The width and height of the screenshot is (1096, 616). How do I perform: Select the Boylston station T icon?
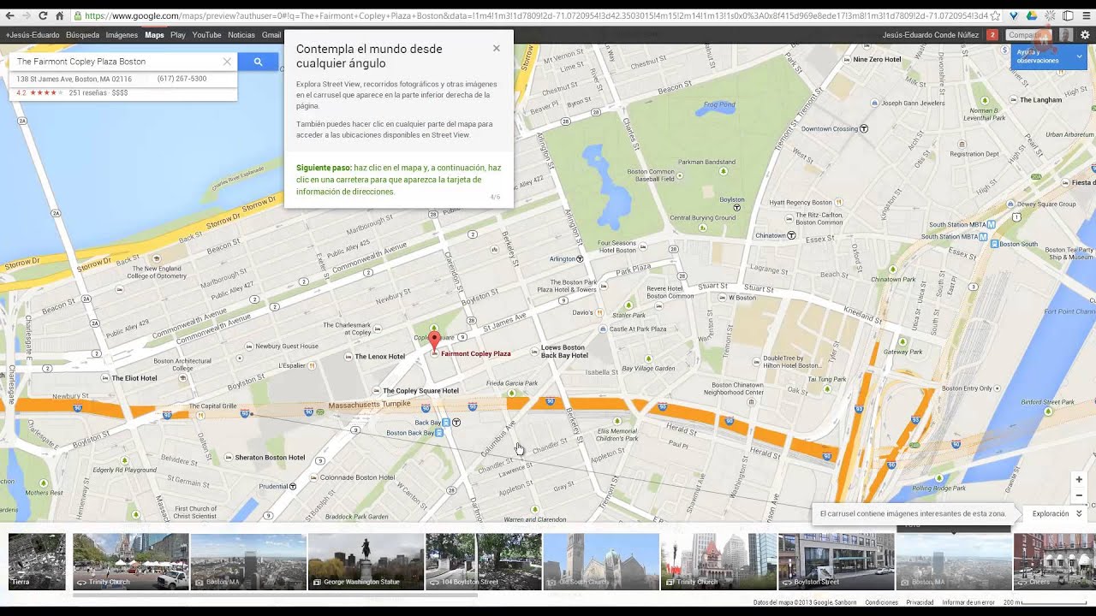pos(736,207)
